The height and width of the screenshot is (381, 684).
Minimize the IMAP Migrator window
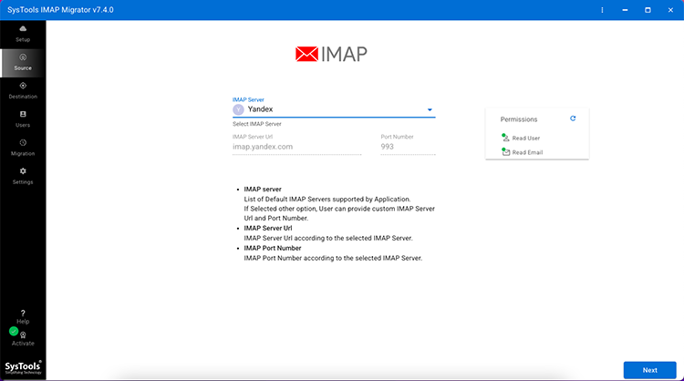click(x=625, y=10)
